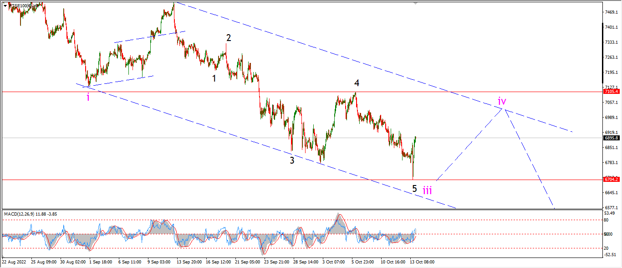Screen dimensions: 622x268
Task: Click the 22 Aug 2022 date label
Action: click(14, 262)
